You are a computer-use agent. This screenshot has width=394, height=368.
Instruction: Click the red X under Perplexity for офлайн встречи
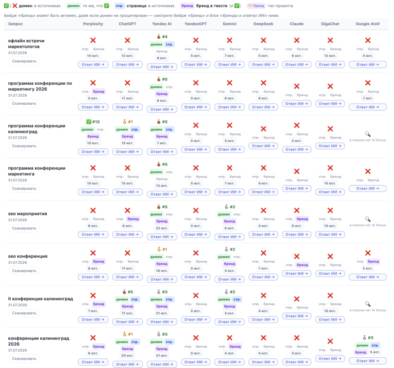click(93, 40)
